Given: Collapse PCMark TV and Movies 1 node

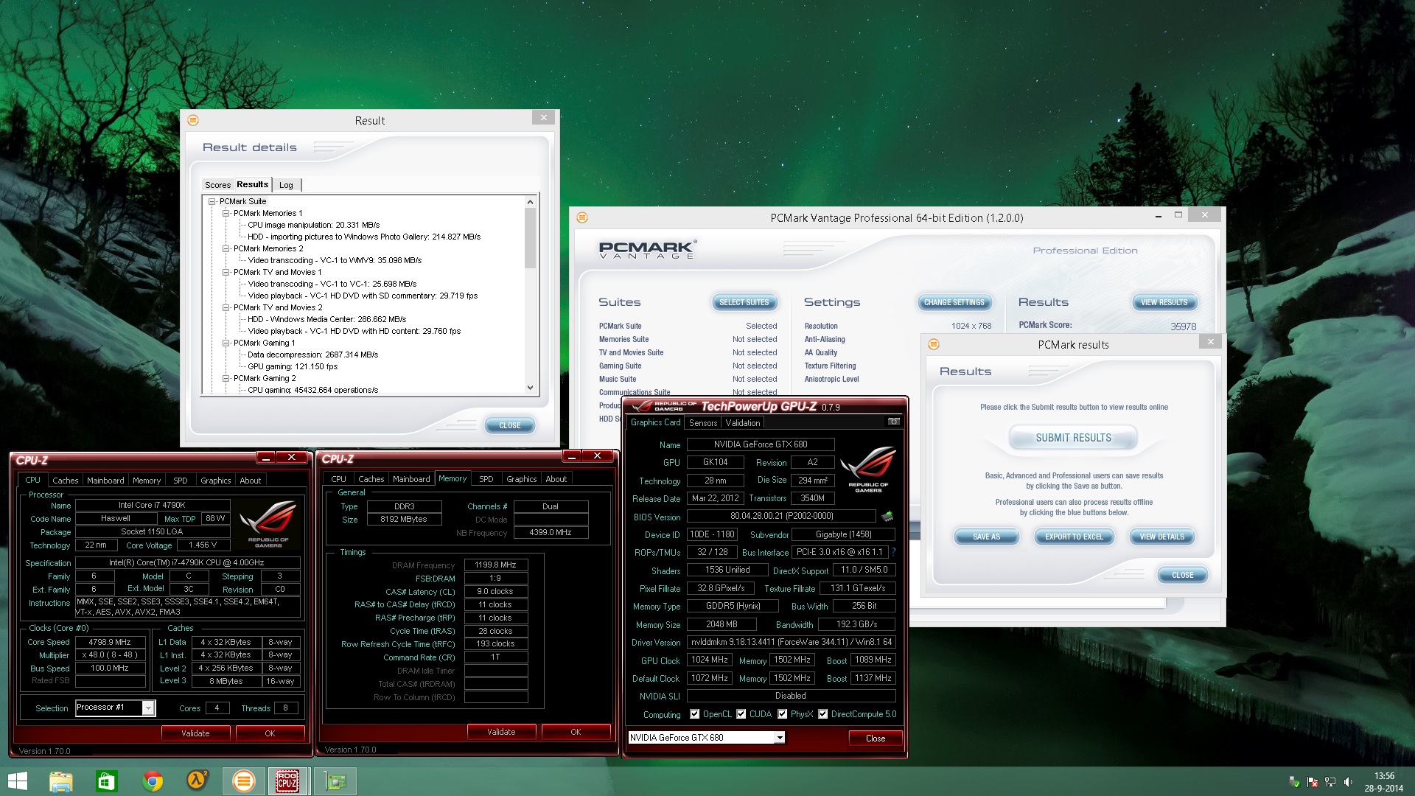Looking at the screenshot, I should [x=226, y=272].
